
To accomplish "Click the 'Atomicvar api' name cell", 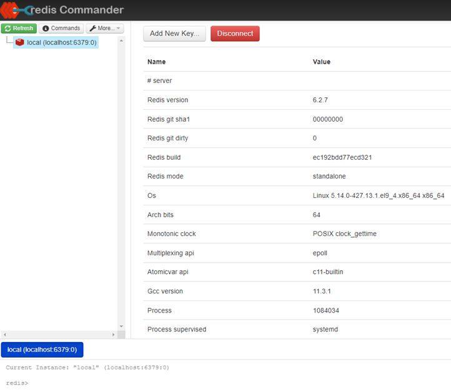I will [x=167, y=272].
